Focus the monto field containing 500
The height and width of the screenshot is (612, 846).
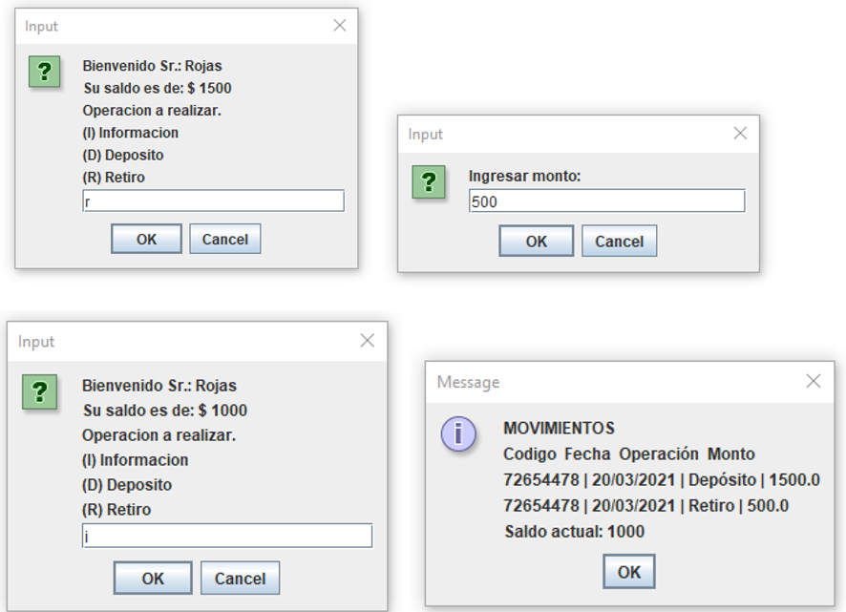(x=607, y=201)
